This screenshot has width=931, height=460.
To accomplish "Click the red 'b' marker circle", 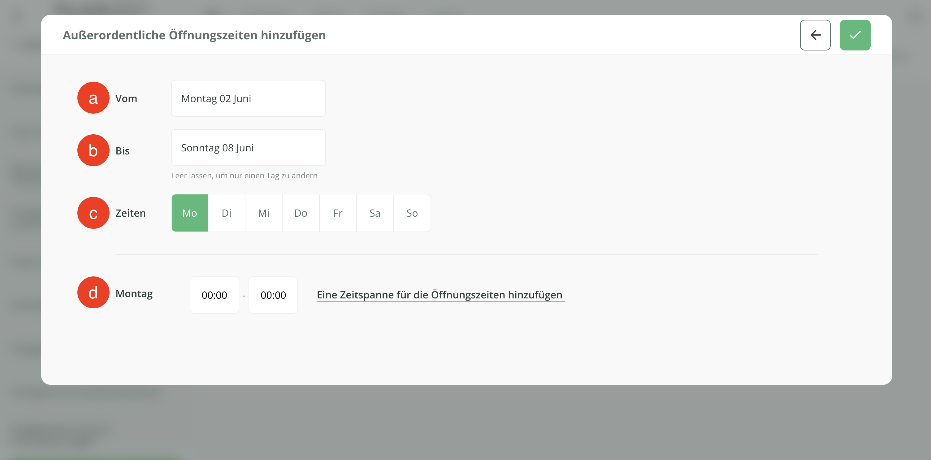I will [93, 150].
